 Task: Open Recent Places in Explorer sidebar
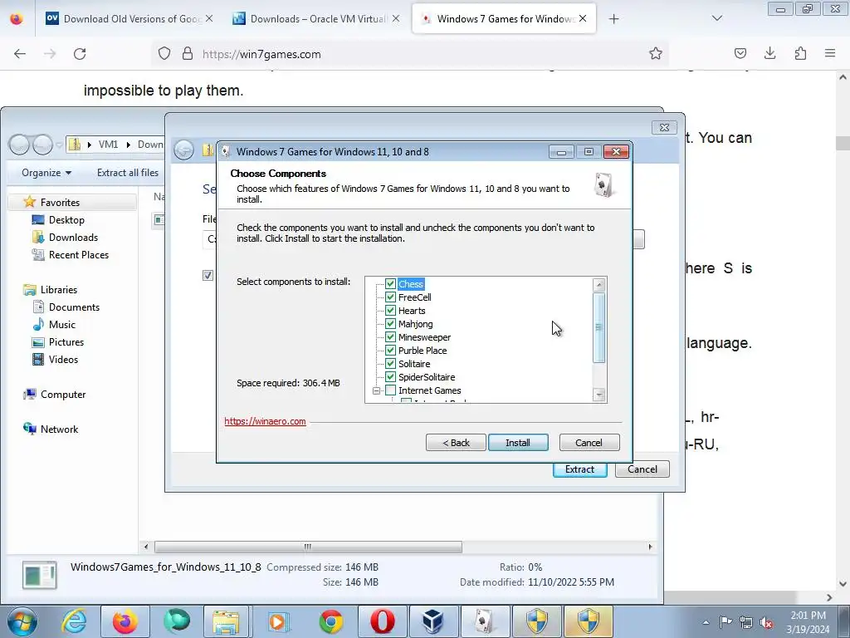(79, 254)
